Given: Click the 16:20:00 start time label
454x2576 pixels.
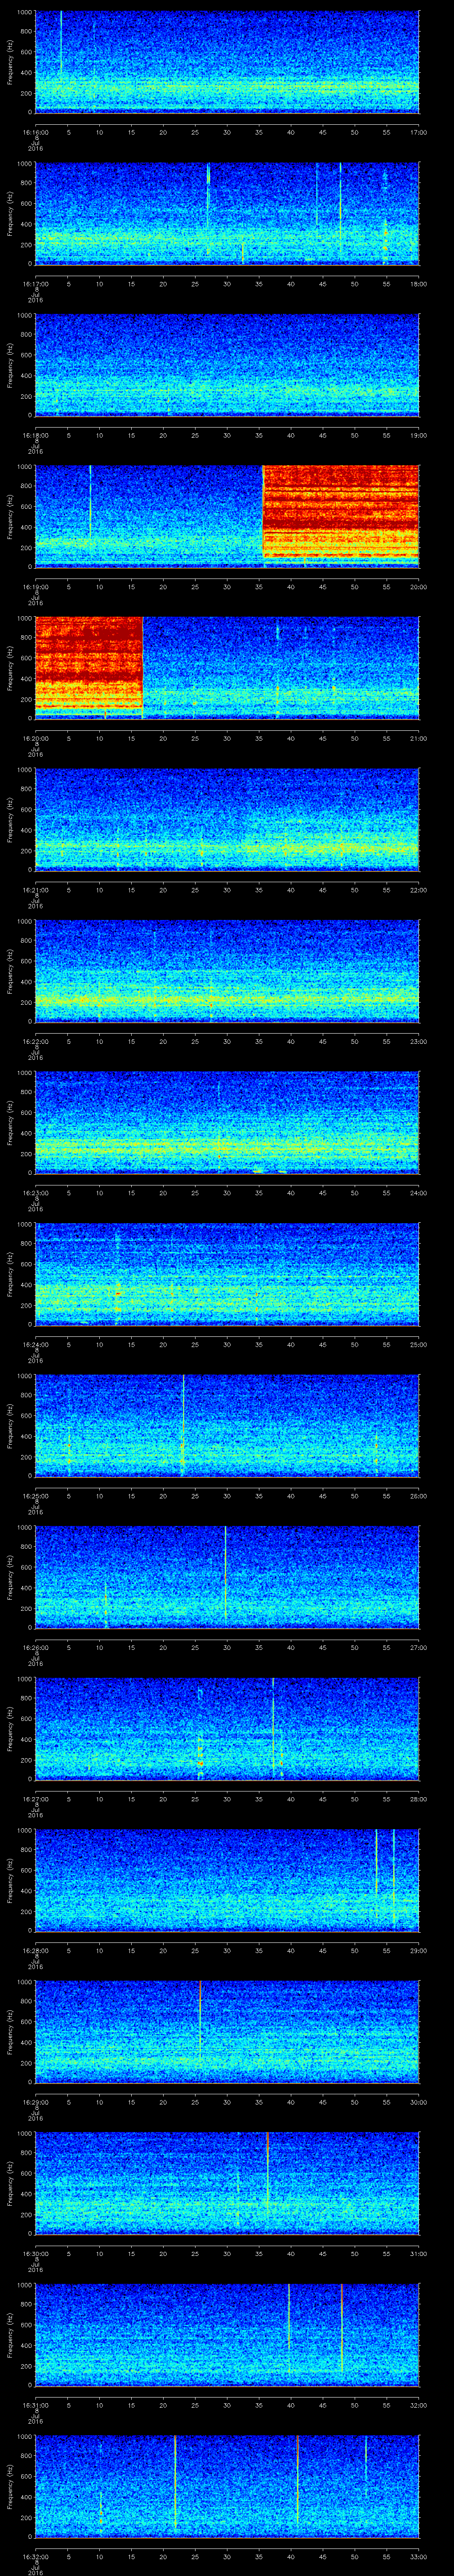Looking at the screenshot, I should click(35, 738).
